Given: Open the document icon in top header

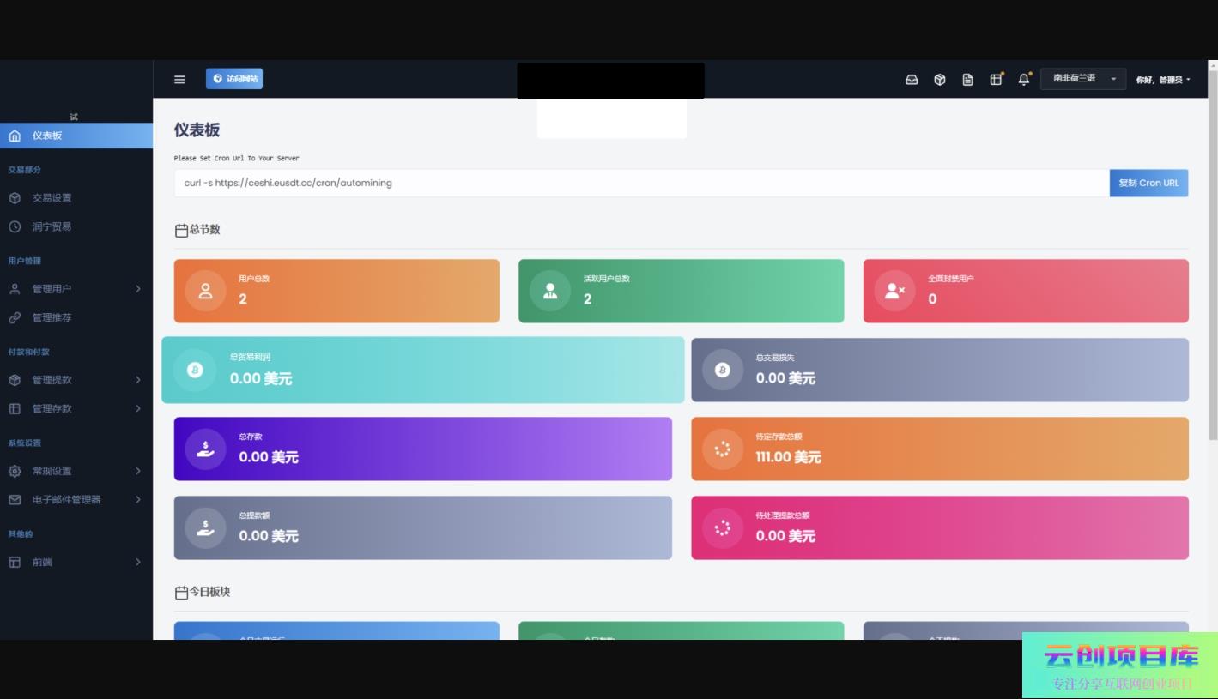Looking at the screenshot, I should click(967, 80).
